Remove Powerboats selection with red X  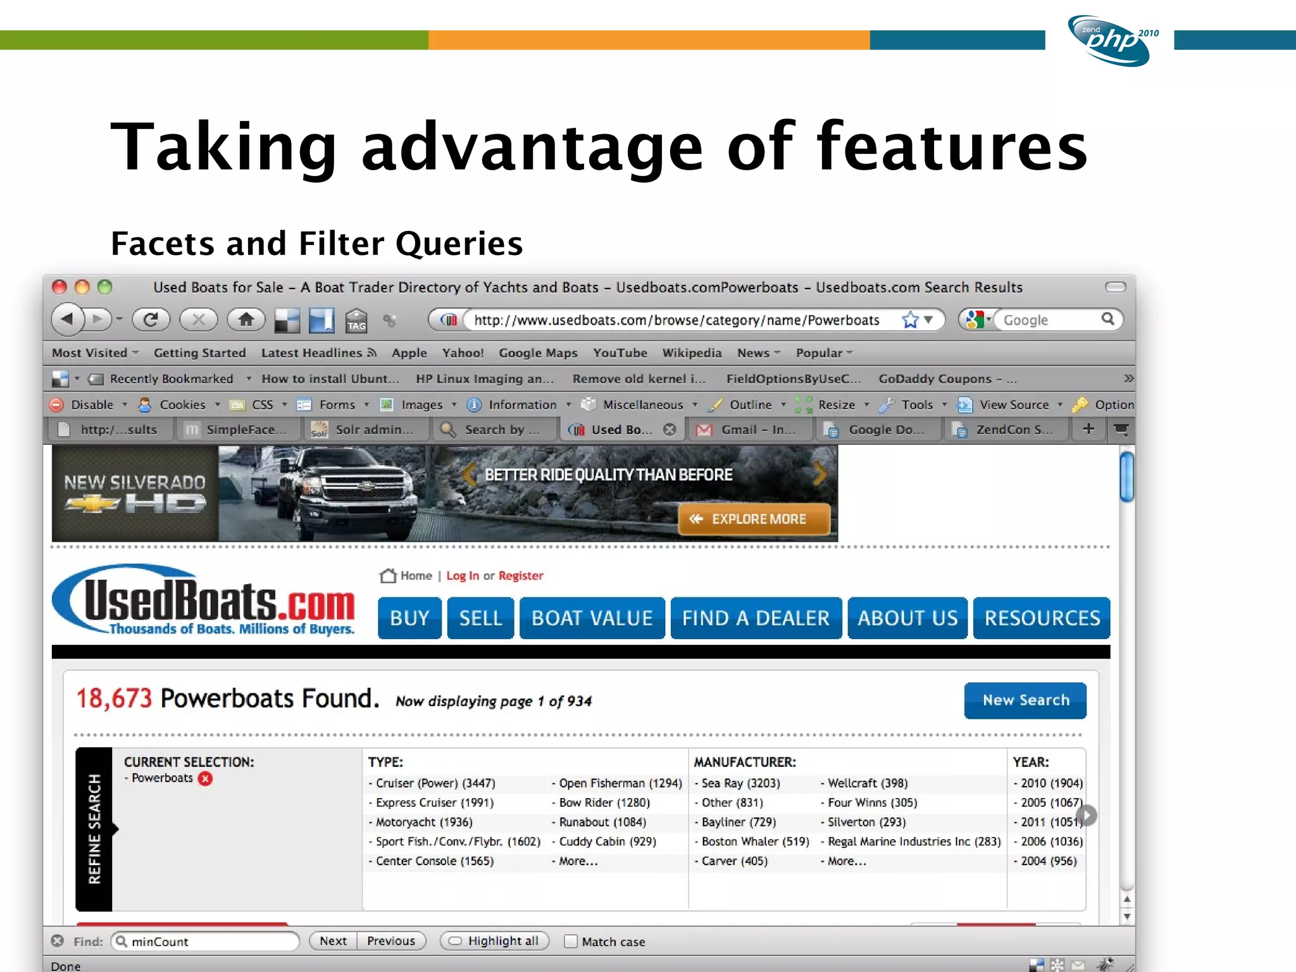coord(205,778)
